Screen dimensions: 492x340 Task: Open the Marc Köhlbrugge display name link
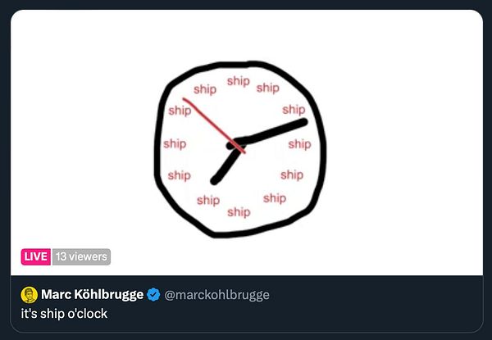click(93, 295)
